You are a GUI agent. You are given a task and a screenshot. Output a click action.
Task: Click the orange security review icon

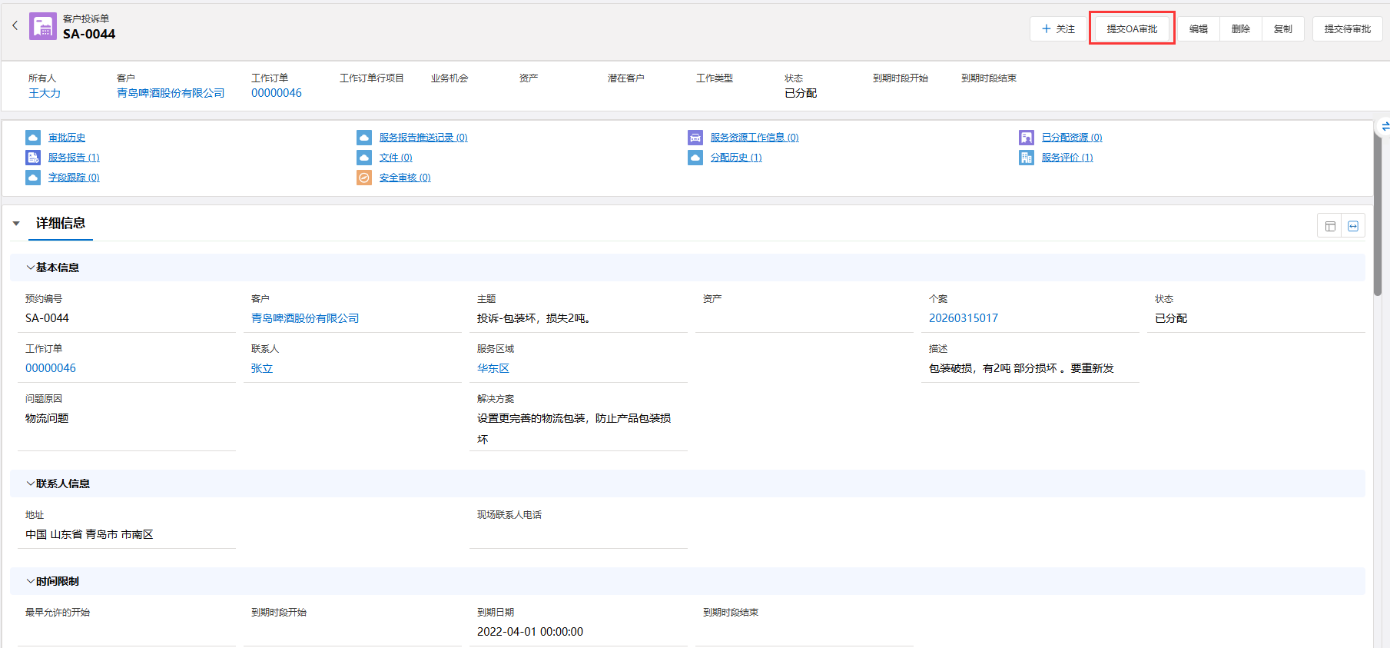pyautogui.click(x=364, y=178)
